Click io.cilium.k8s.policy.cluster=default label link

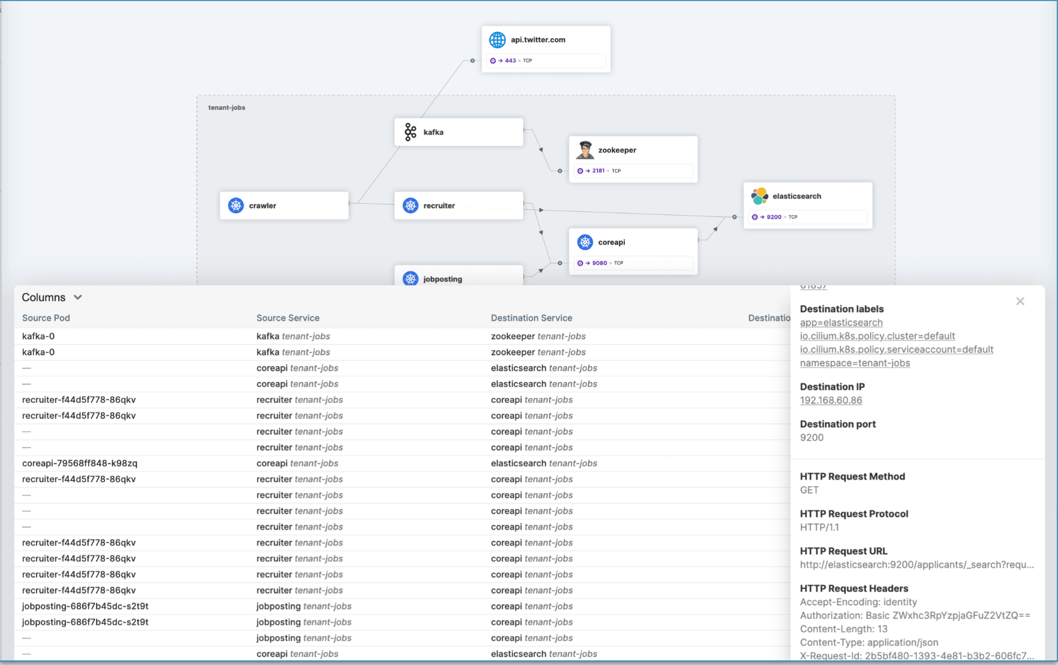click(x=878, y=336)
